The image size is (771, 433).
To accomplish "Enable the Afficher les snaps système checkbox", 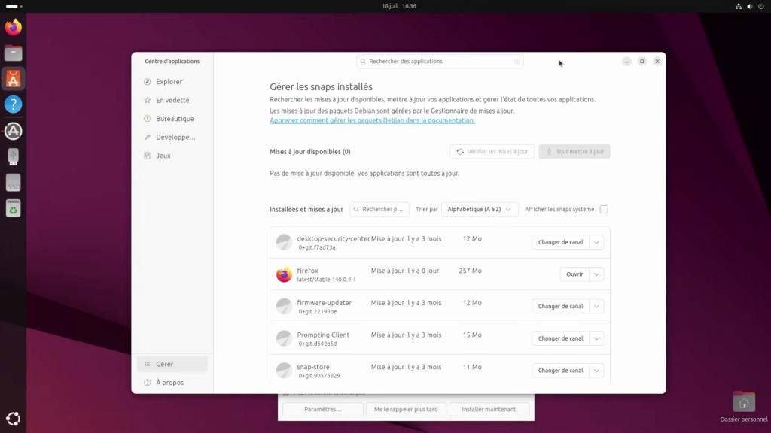I will tap(604, 210).
